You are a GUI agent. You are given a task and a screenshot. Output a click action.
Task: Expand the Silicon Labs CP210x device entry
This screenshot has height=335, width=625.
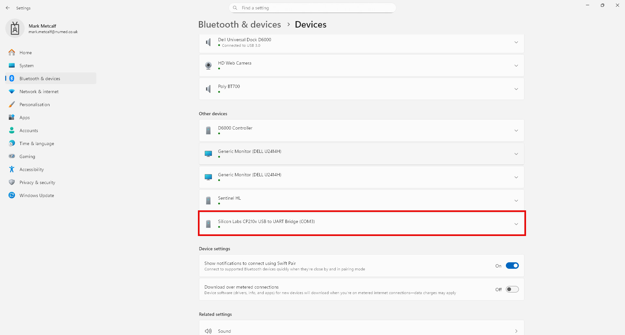516,224
